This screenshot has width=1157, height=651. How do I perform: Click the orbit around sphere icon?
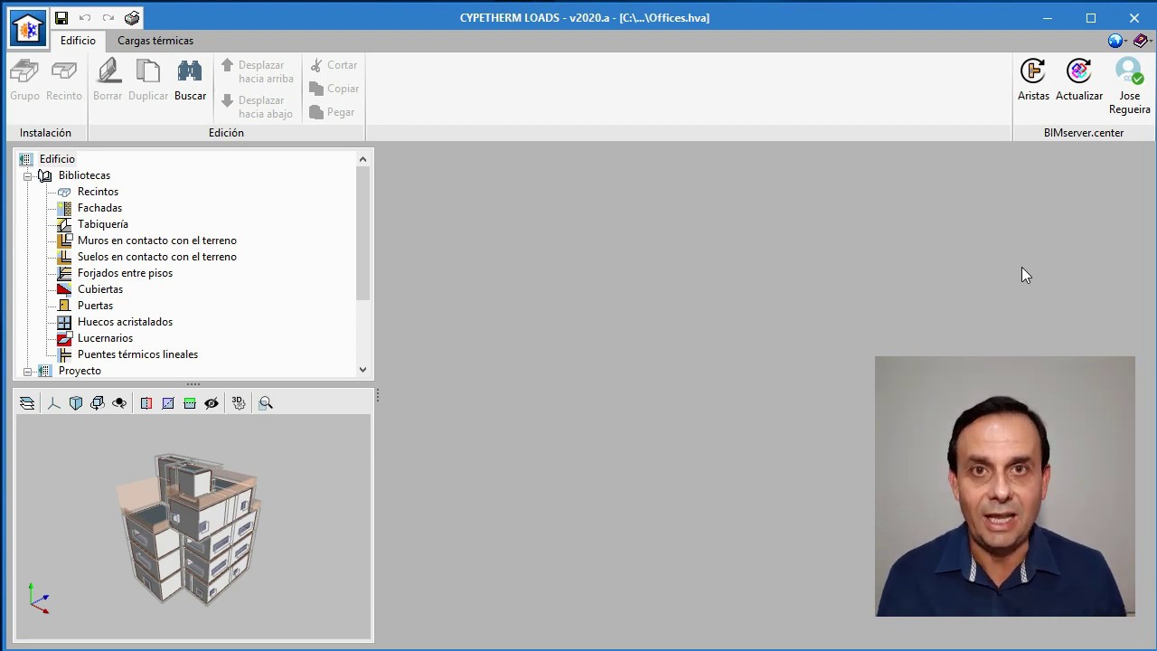pyautogui.click(x=119, y=403)
